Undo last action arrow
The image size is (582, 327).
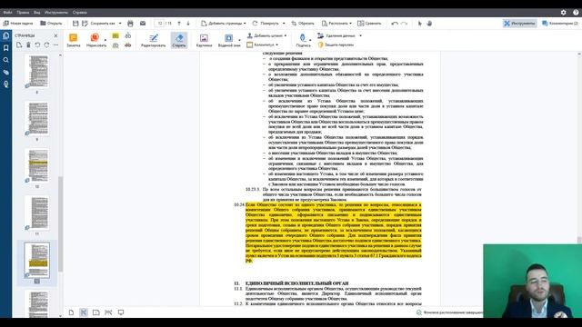coord(395,24)
